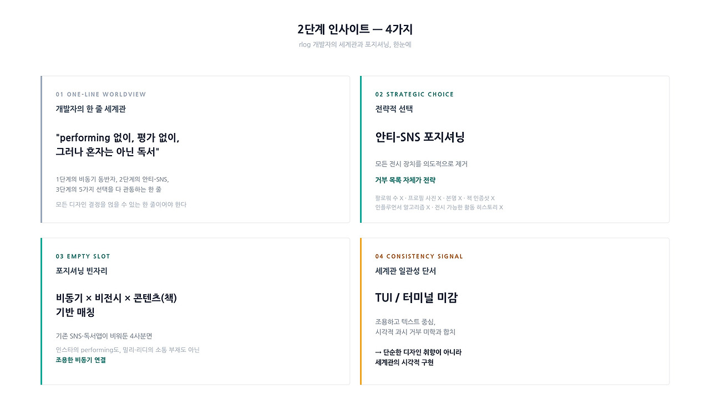The width and height of the screenshot is (710, 405).
Task: Select the orange '04 CONSISTENCY SIGNAL' label
Action: (x=419, y=257)
